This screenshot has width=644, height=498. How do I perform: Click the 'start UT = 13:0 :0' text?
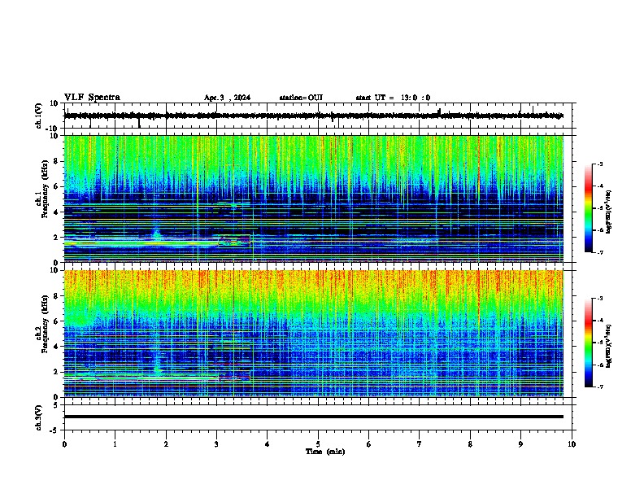pyautogui.click(x=393, y=98)
